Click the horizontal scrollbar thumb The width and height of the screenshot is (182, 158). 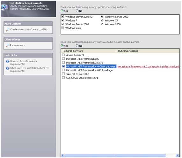(x=115, y=155)
